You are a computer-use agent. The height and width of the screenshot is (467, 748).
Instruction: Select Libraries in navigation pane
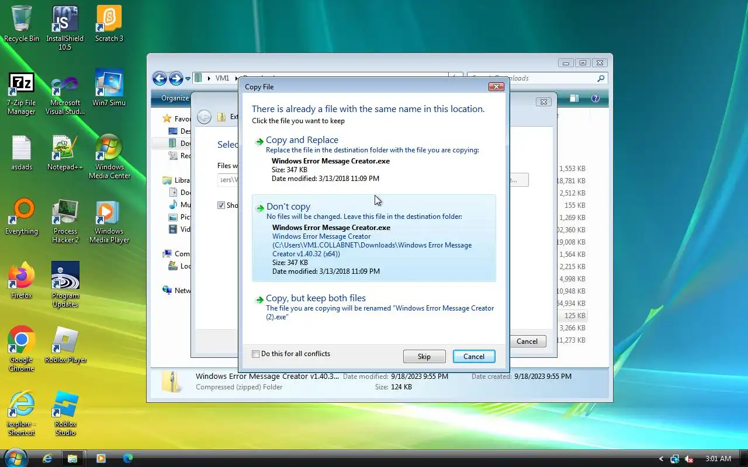point(177,180)
